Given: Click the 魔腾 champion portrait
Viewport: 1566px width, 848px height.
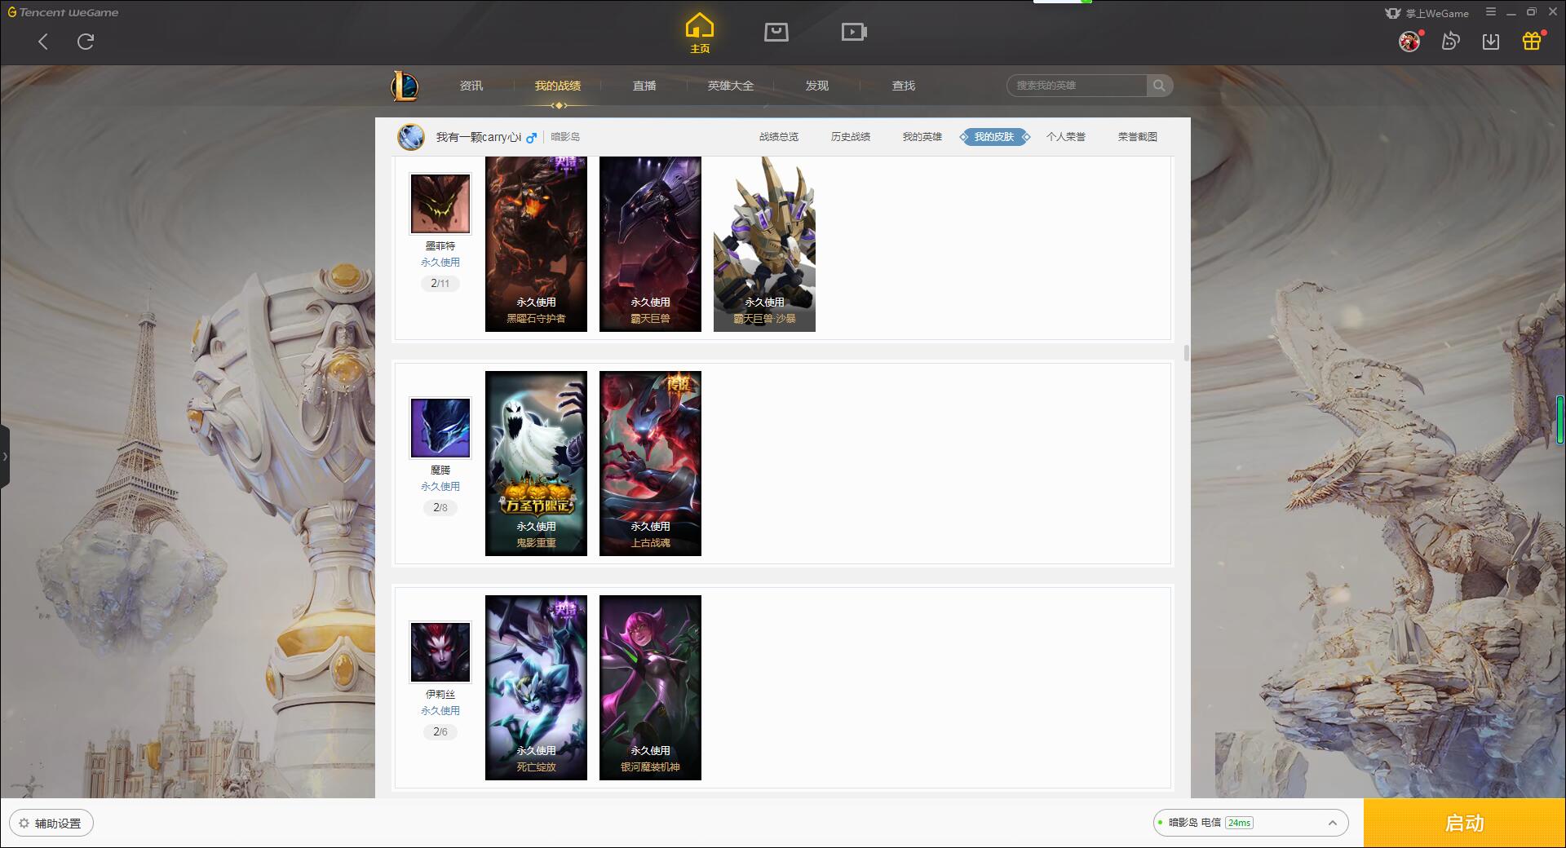Looking at the screenshot, I should tap(440, 428).
